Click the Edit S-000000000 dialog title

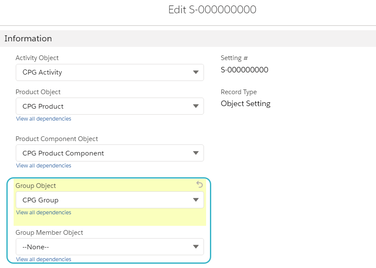coord(212,10)
